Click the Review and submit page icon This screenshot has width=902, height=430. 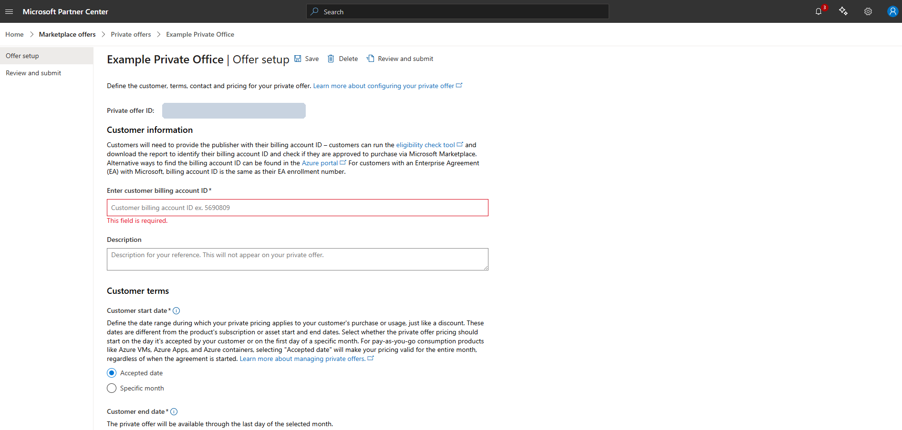point(370,59)
